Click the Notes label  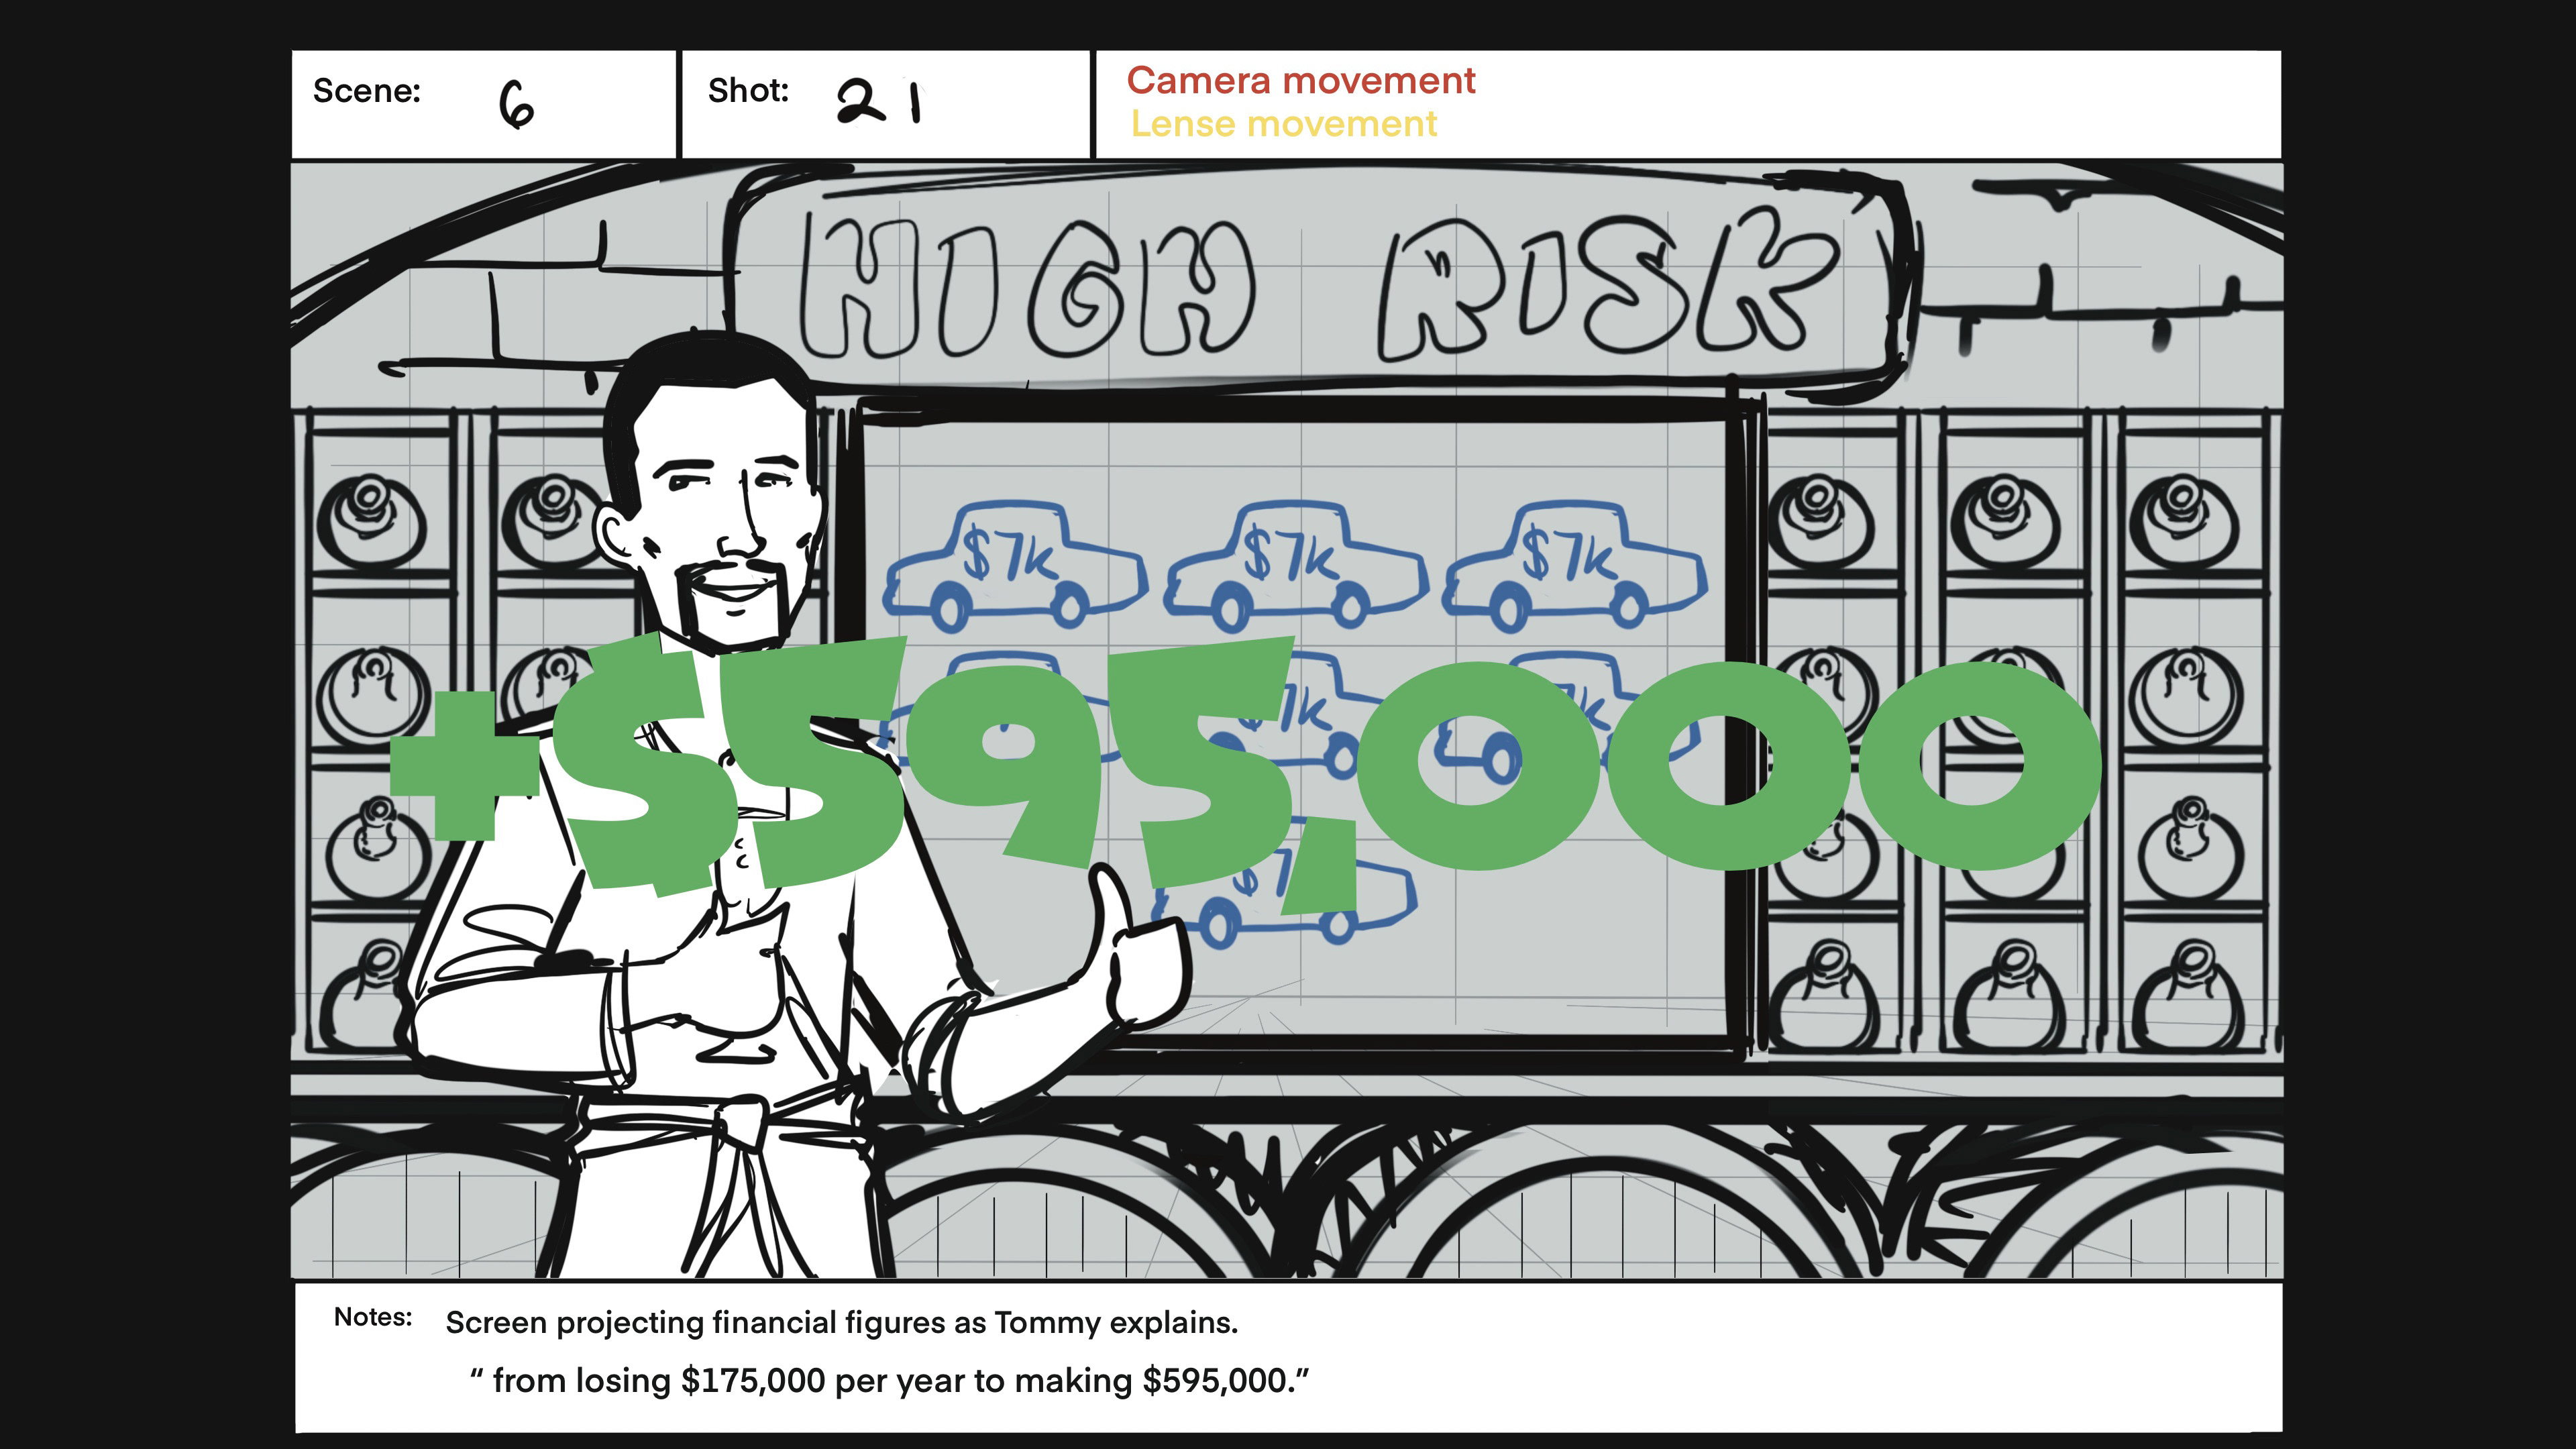(x=372, y=1317)
